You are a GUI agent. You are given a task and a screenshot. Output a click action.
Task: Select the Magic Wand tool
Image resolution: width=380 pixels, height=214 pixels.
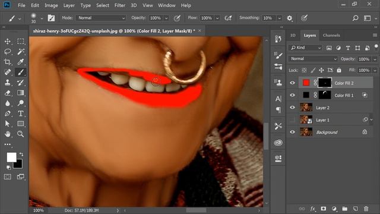21,52
